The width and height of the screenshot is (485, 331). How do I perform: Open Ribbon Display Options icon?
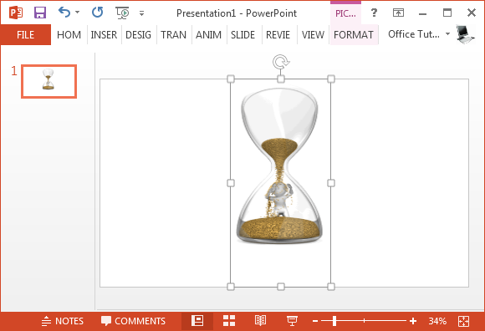pos(398,13)
